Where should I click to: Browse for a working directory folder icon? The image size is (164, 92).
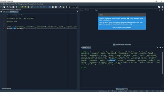click(159, 7)
